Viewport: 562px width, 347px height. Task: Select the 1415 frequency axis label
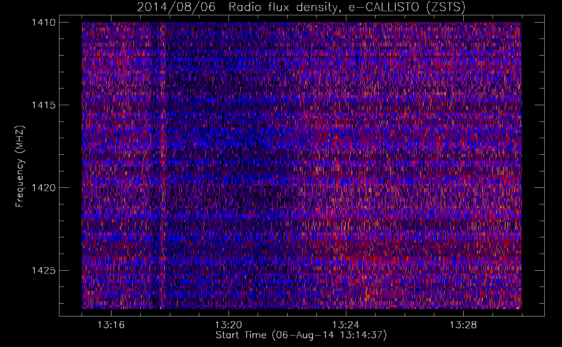[x=43, y=105]
